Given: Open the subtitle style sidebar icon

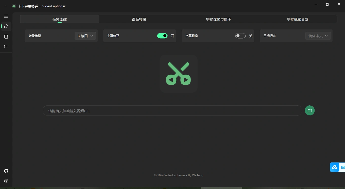Looking at the screenshot, I should tap(6, 47).
